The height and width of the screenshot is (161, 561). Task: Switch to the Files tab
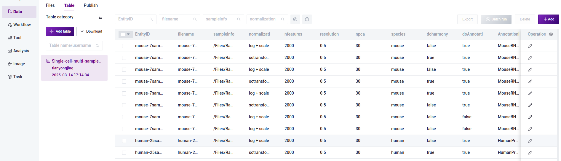pos(50,5)
